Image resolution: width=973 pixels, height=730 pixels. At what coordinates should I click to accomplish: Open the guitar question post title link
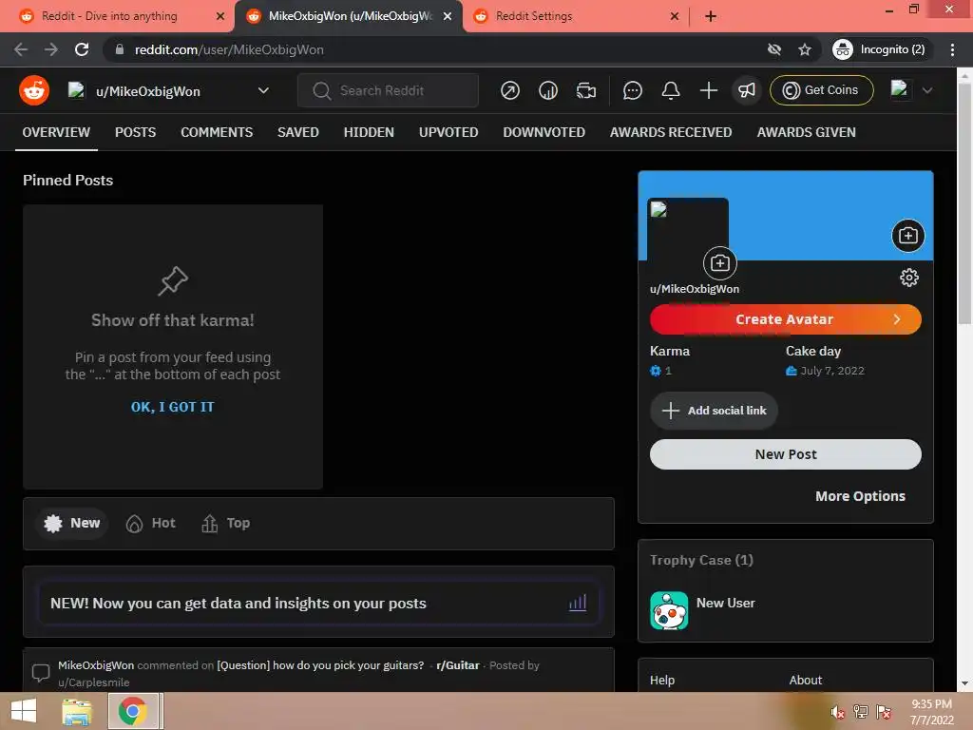coord(320,665)
